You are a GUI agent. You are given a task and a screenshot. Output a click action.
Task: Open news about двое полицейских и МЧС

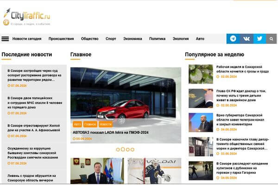click(35, 103)
